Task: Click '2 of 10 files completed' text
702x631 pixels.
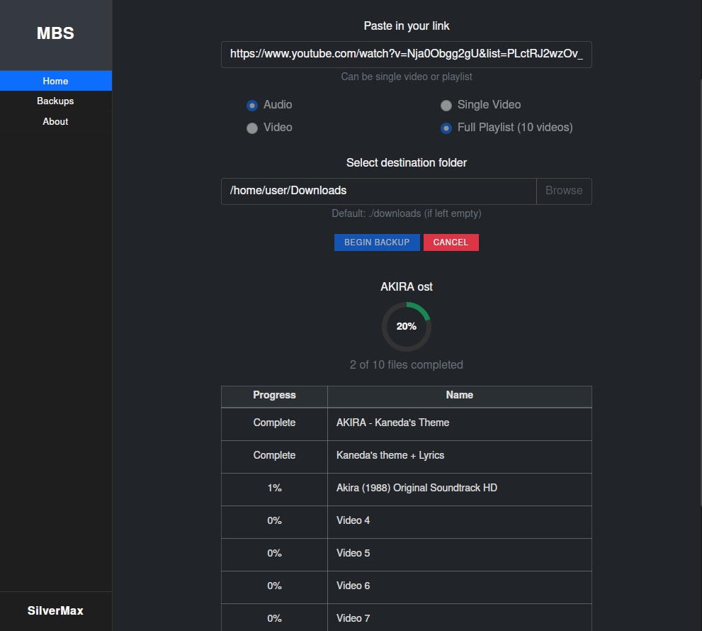Action: [x=406, y=365]
